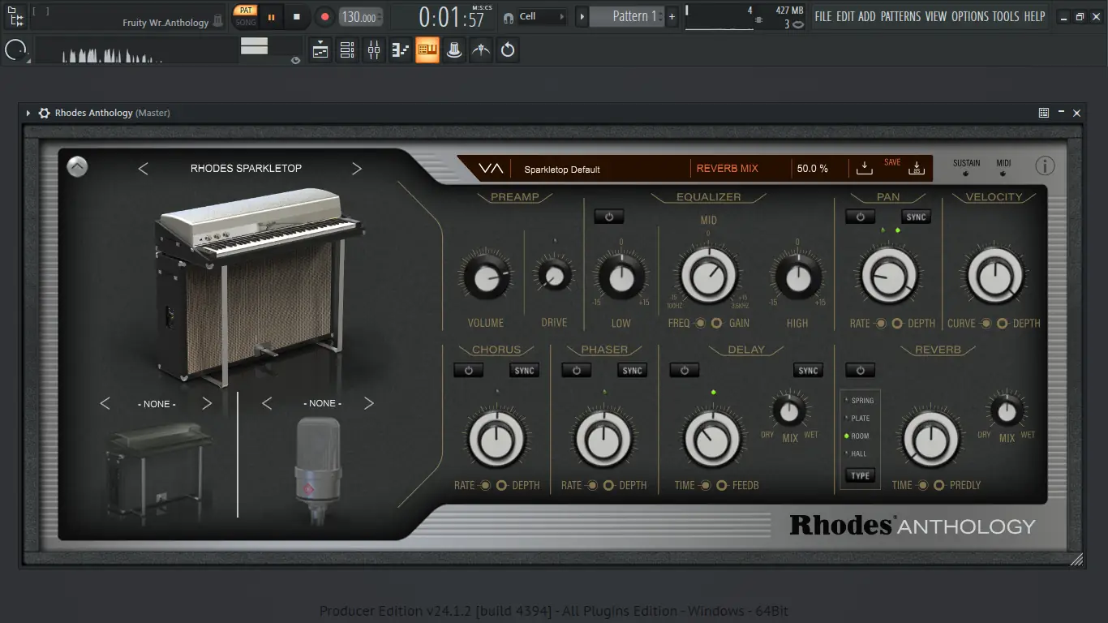
Task: Select the SPRING reverb type
Action: [x=861, y=401]
